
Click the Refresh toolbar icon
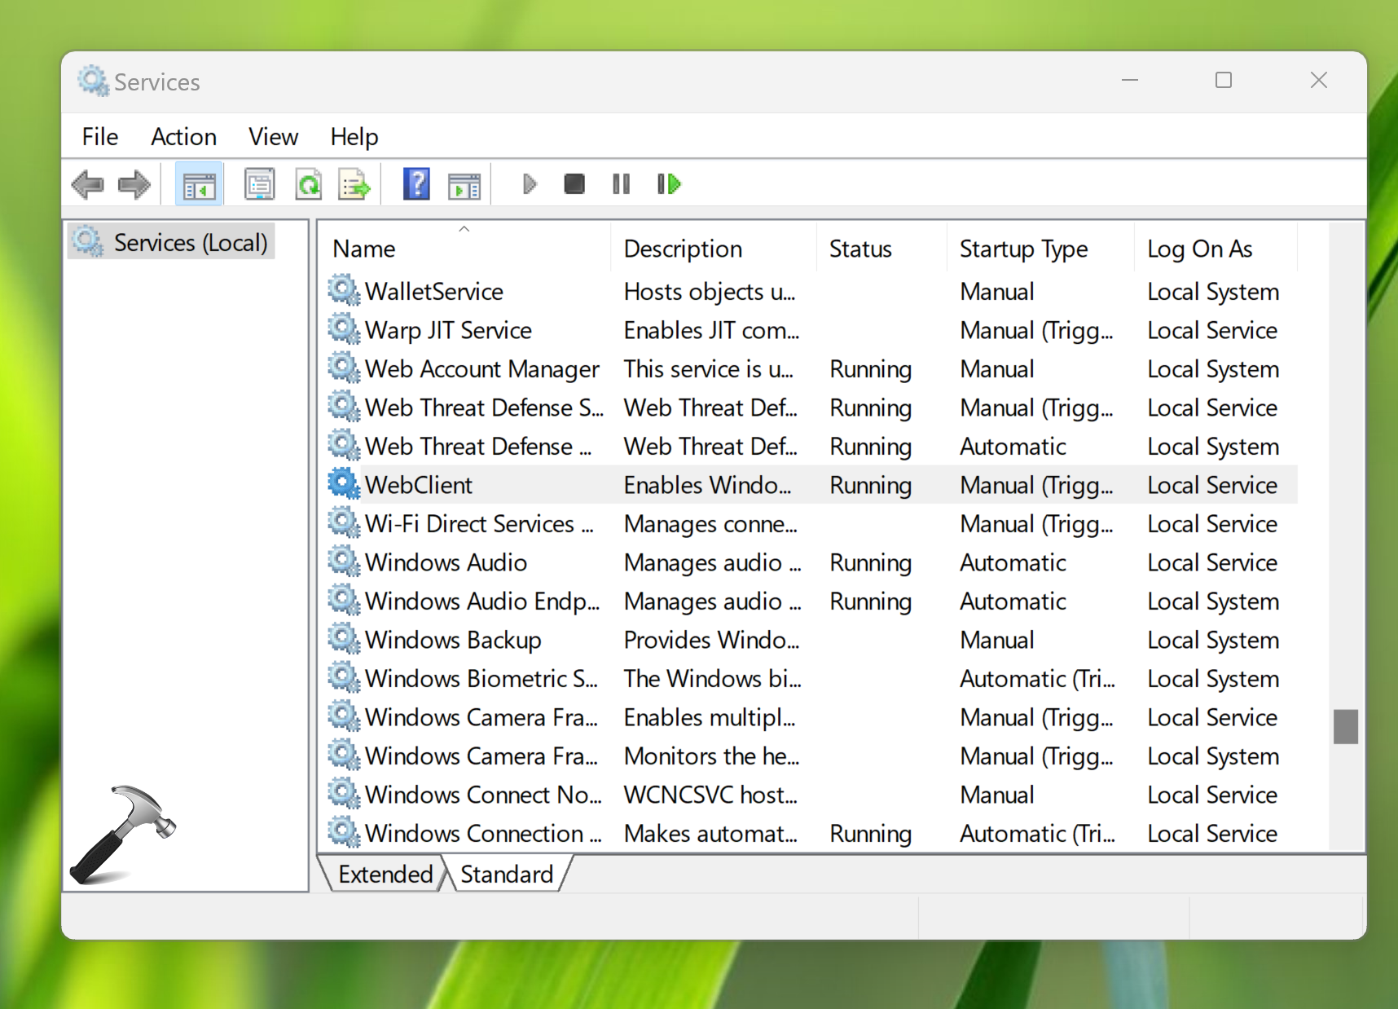pyautogui.click(x=308, y=185)
